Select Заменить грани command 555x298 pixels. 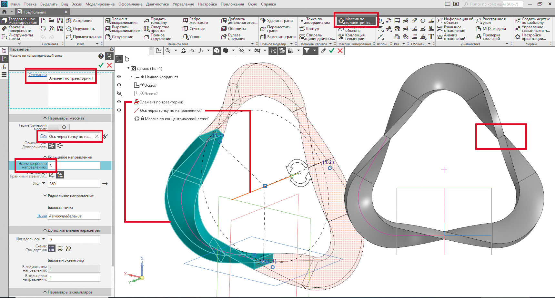tap(278, 37)
